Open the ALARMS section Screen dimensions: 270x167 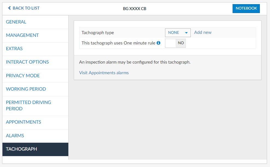tap(15, 136)
